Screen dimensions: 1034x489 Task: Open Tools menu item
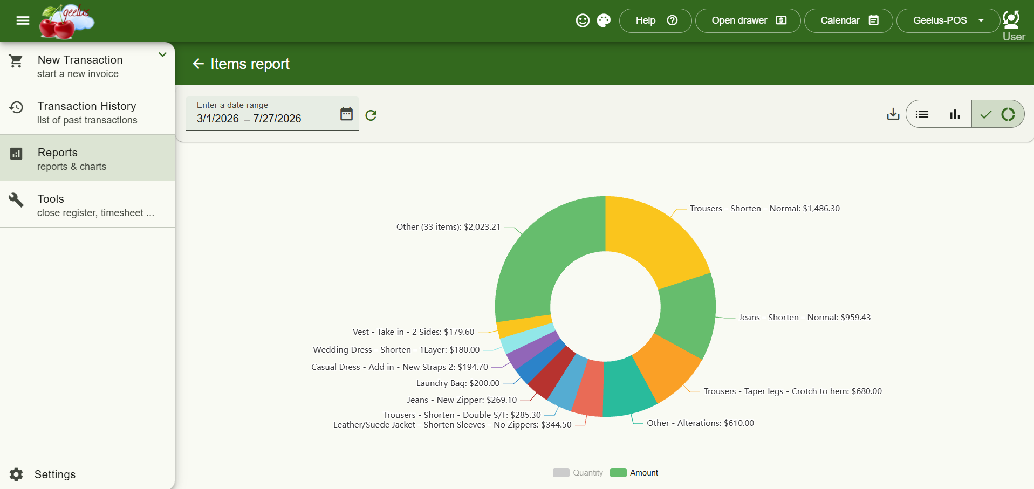click(87, 205)
